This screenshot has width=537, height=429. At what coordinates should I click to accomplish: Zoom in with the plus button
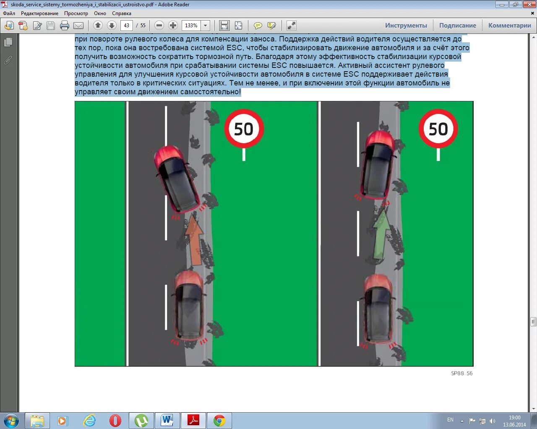point(173,26)
